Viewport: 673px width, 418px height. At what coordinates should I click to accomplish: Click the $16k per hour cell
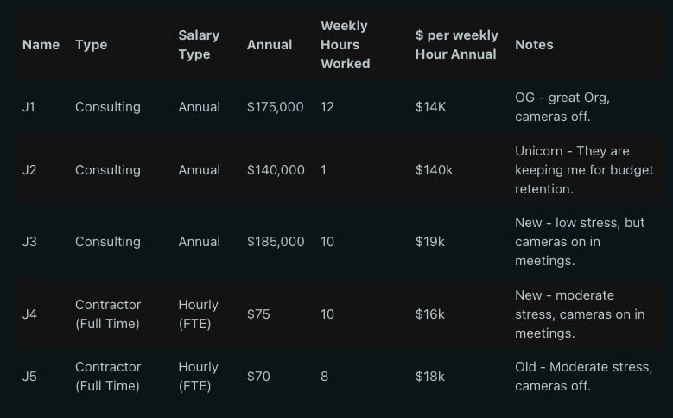430,314
